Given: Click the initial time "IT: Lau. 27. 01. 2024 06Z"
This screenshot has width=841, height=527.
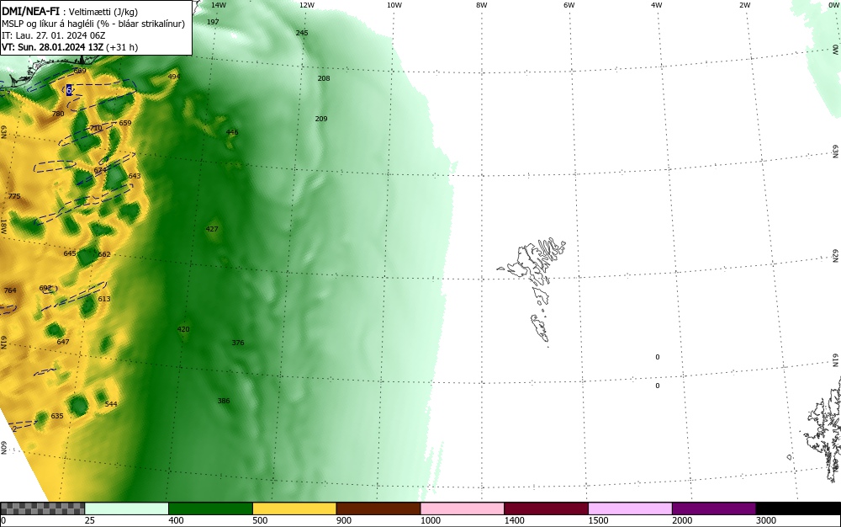Looking at the screenshot, I should tap(53, 35).
